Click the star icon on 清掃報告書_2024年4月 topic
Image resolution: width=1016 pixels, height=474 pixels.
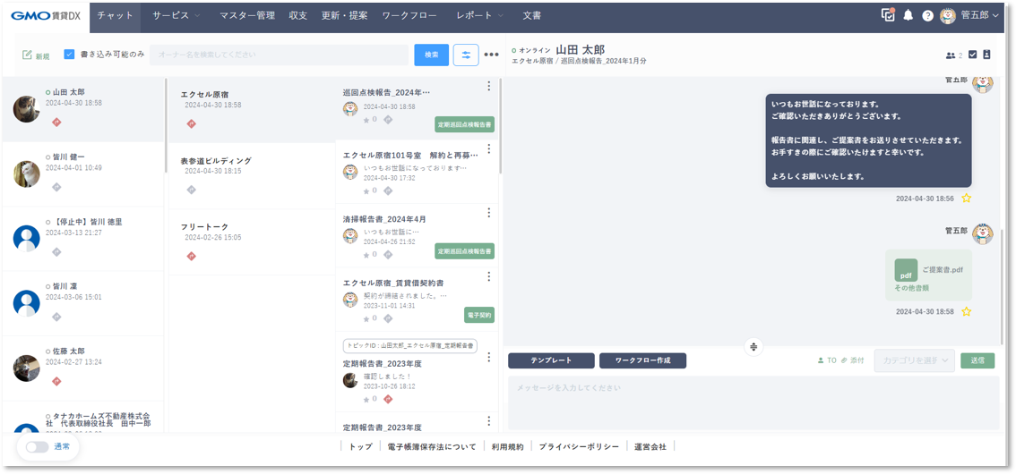pyautogui.click(x=366, y=255)
